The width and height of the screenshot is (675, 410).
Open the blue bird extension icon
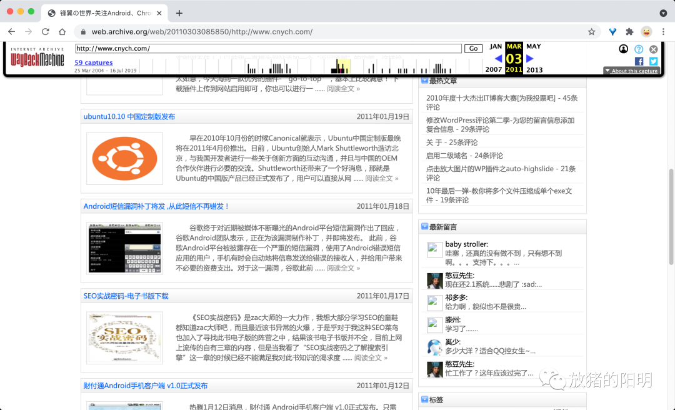click(x=612, y=31)
